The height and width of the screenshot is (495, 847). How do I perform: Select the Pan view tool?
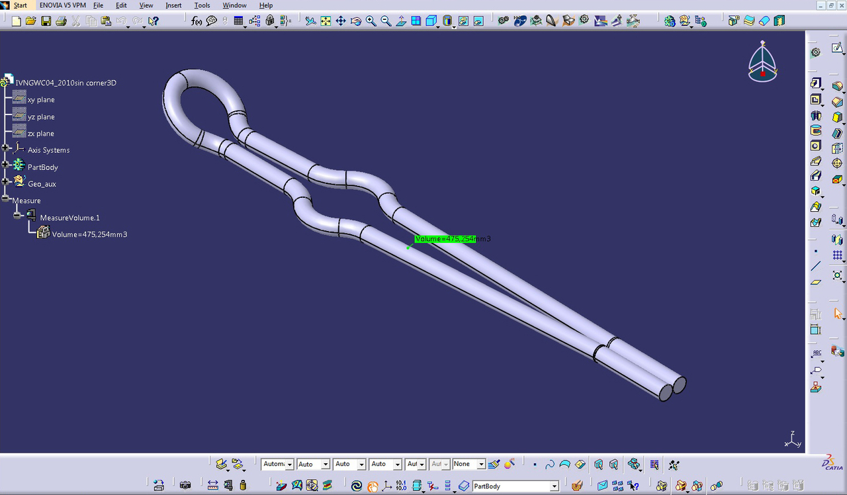(341, 21)
